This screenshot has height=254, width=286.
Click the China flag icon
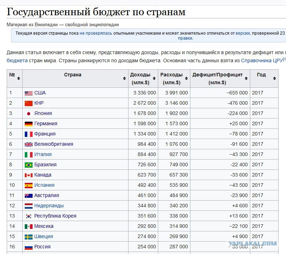tap(29, 103)
